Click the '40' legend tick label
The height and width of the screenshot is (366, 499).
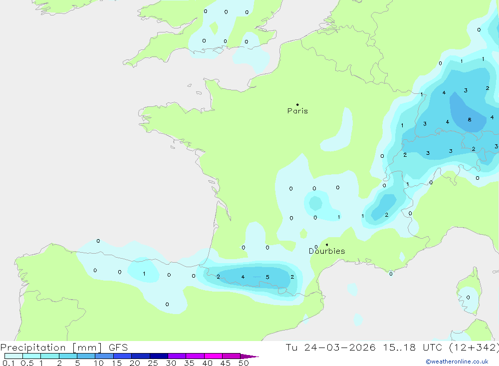[x=207, y=363]
